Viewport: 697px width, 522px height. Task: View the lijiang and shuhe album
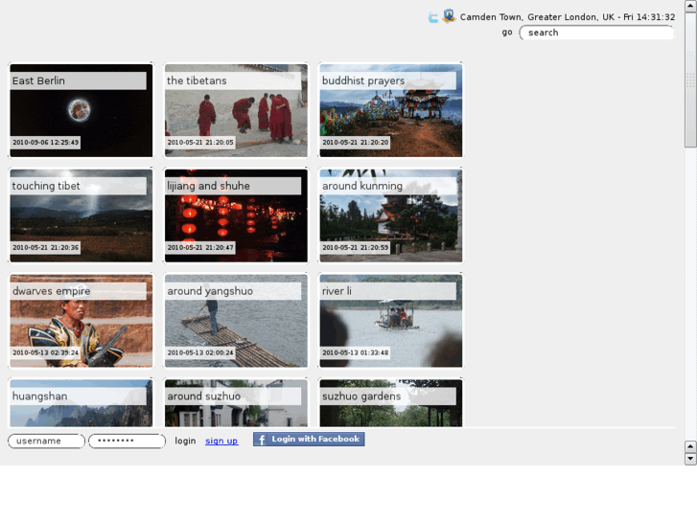[x=236, y=216]
